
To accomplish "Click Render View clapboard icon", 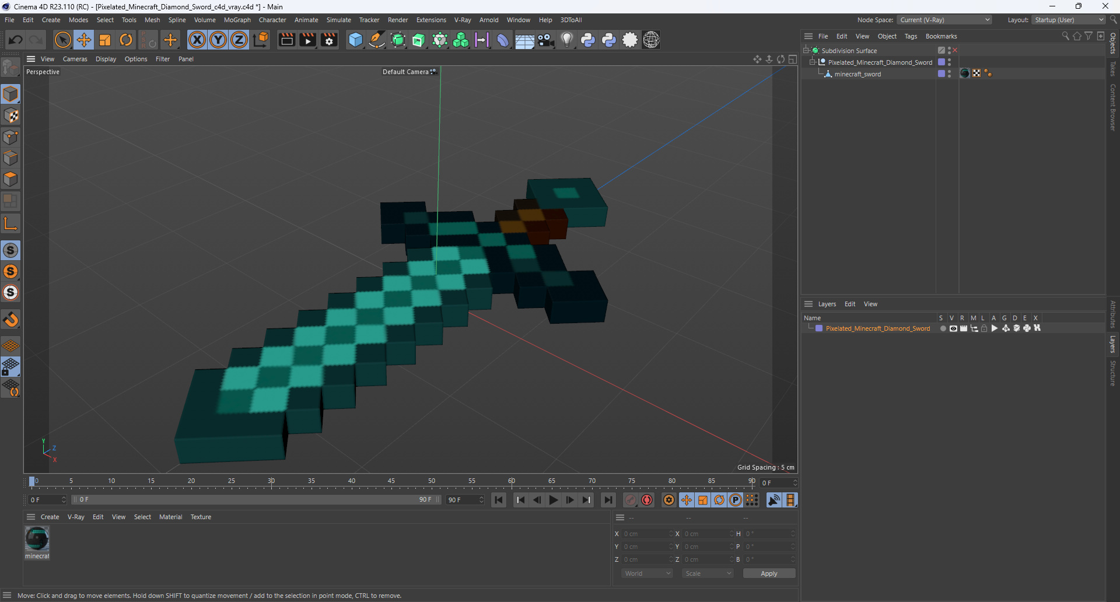I will (286, 40).
